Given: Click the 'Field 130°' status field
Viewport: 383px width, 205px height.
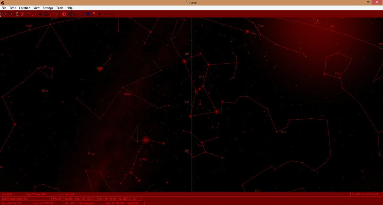Looking at the screenshot, I should (x=136, y=203).
